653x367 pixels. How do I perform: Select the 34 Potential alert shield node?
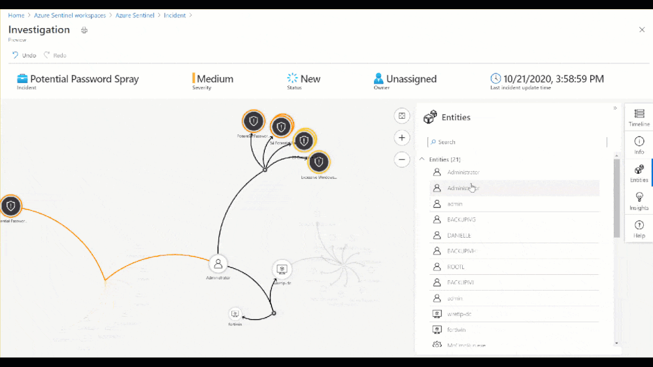coord(282,127)
